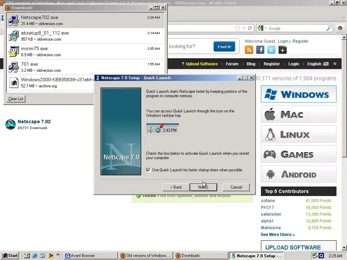The image size is (347, 260).
Task: Open contributor safarisilver's profile link
Action: click(x=271, y=214)
